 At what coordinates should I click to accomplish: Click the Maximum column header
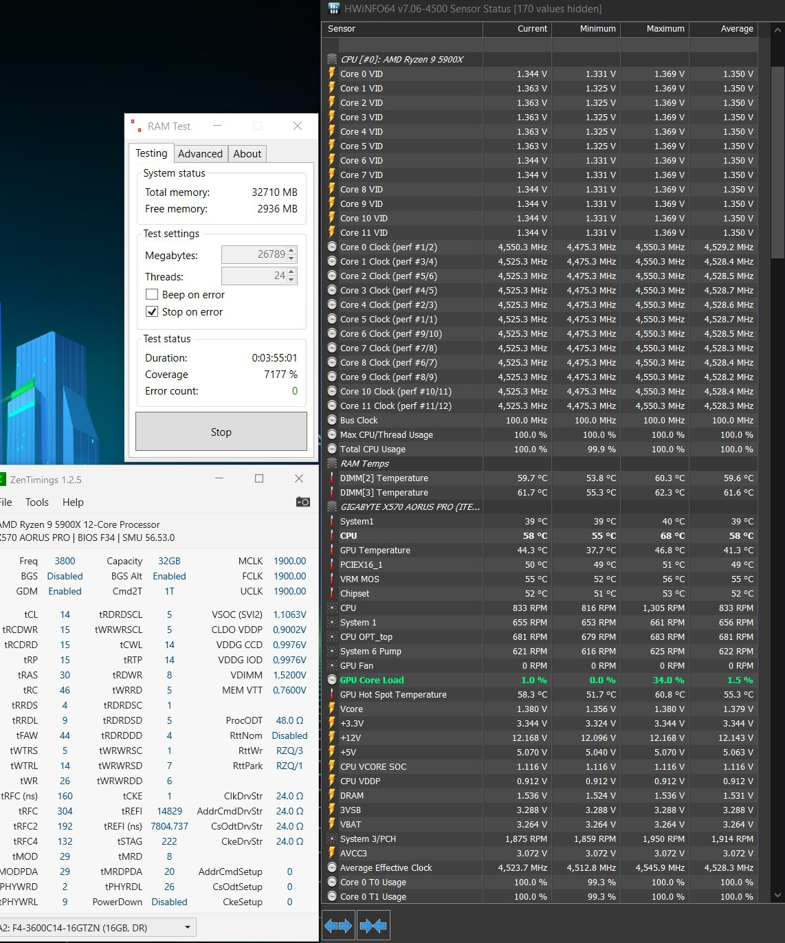(x=654, y=29)
